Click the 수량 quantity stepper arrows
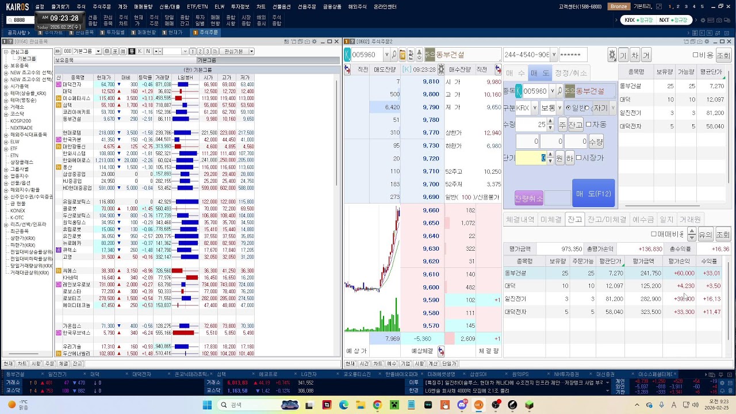The width and height of the screenshot is (736, 414). click(x=550, y=124)
